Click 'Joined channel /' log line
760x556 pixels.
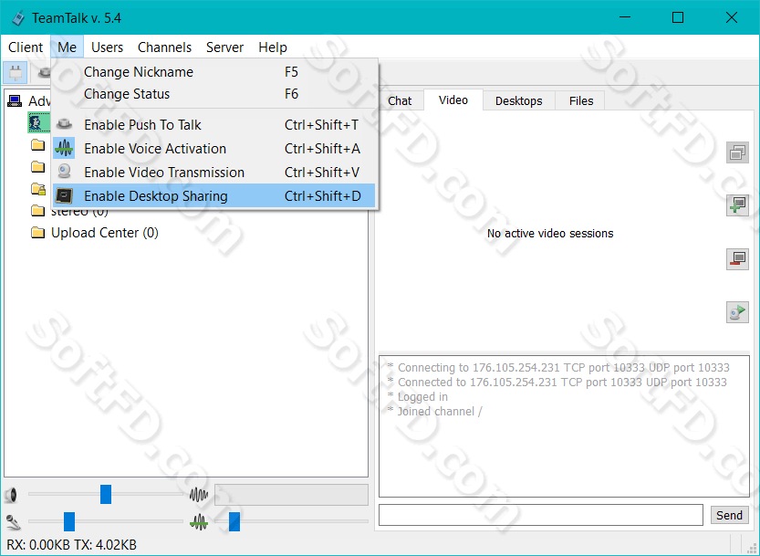[x=440, y=412]
